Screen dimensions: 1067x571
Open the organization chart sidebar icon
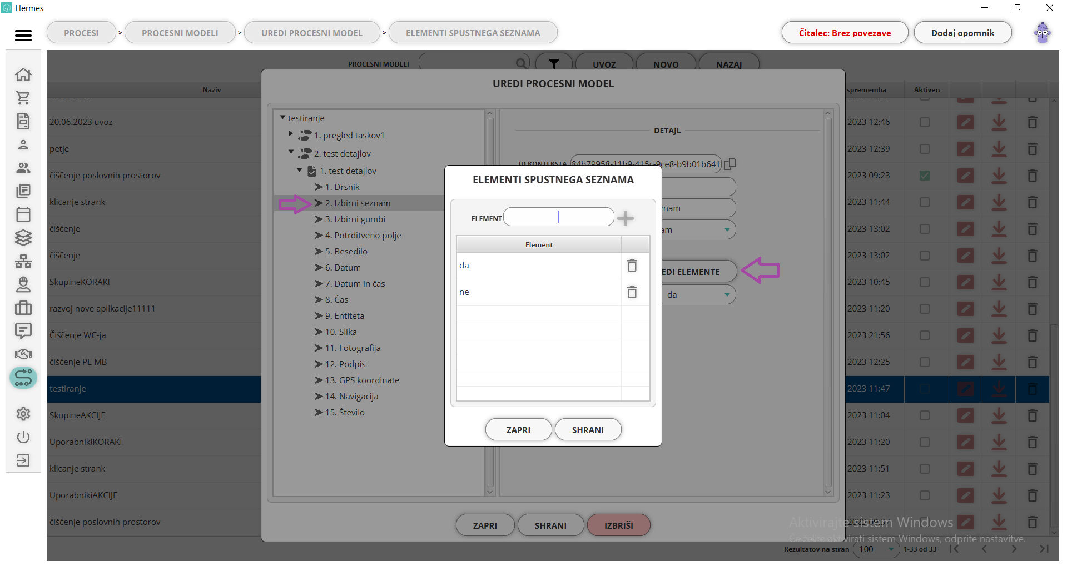[x=23, y=261]
